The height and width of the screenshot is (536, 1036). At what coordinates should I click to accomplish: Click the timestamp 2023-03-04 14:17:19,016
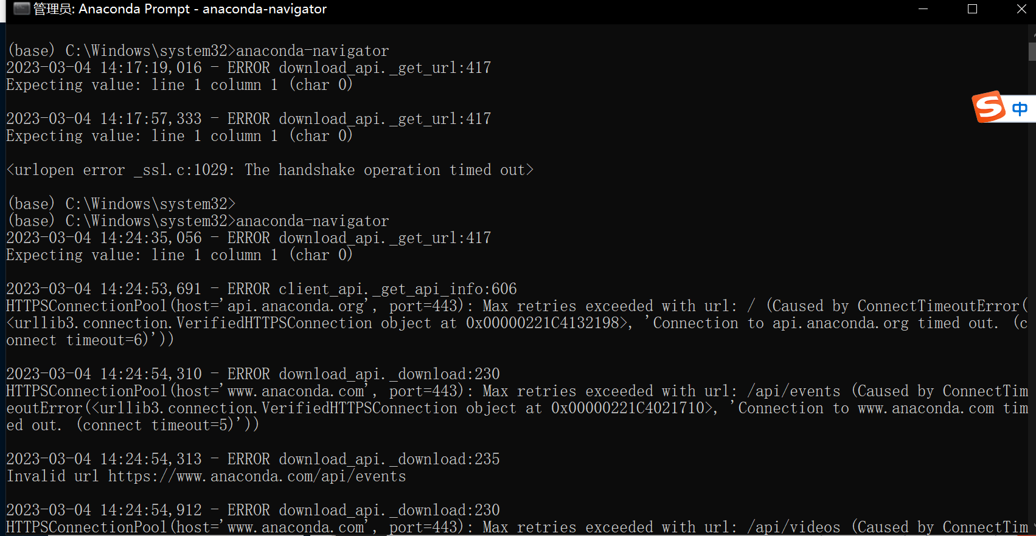click(103, 67)
